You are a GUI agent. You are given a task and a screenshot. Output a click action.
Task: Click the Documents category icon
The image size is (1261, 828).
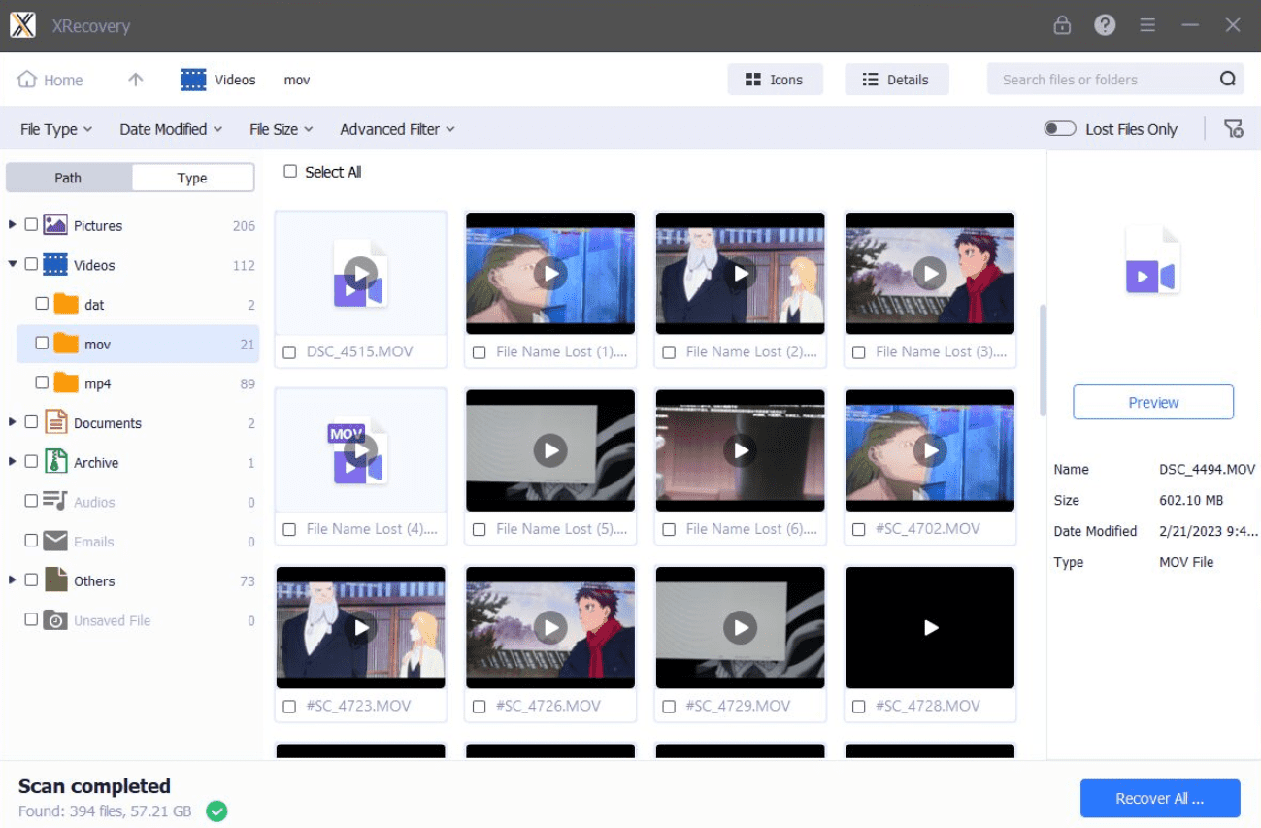tap(56, 422)
